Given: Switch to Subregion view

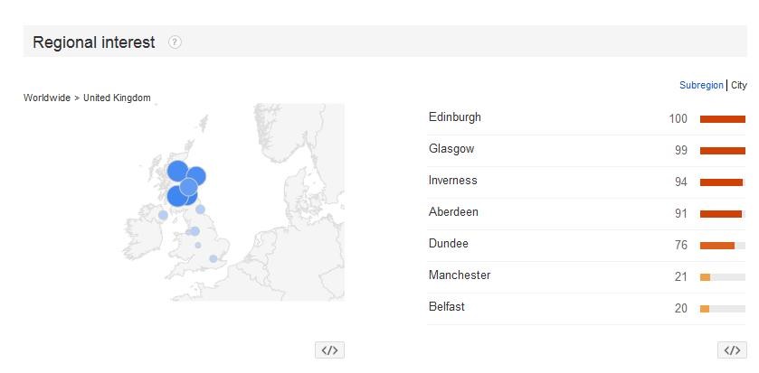Looking at the screenshot, I should 701,85.
